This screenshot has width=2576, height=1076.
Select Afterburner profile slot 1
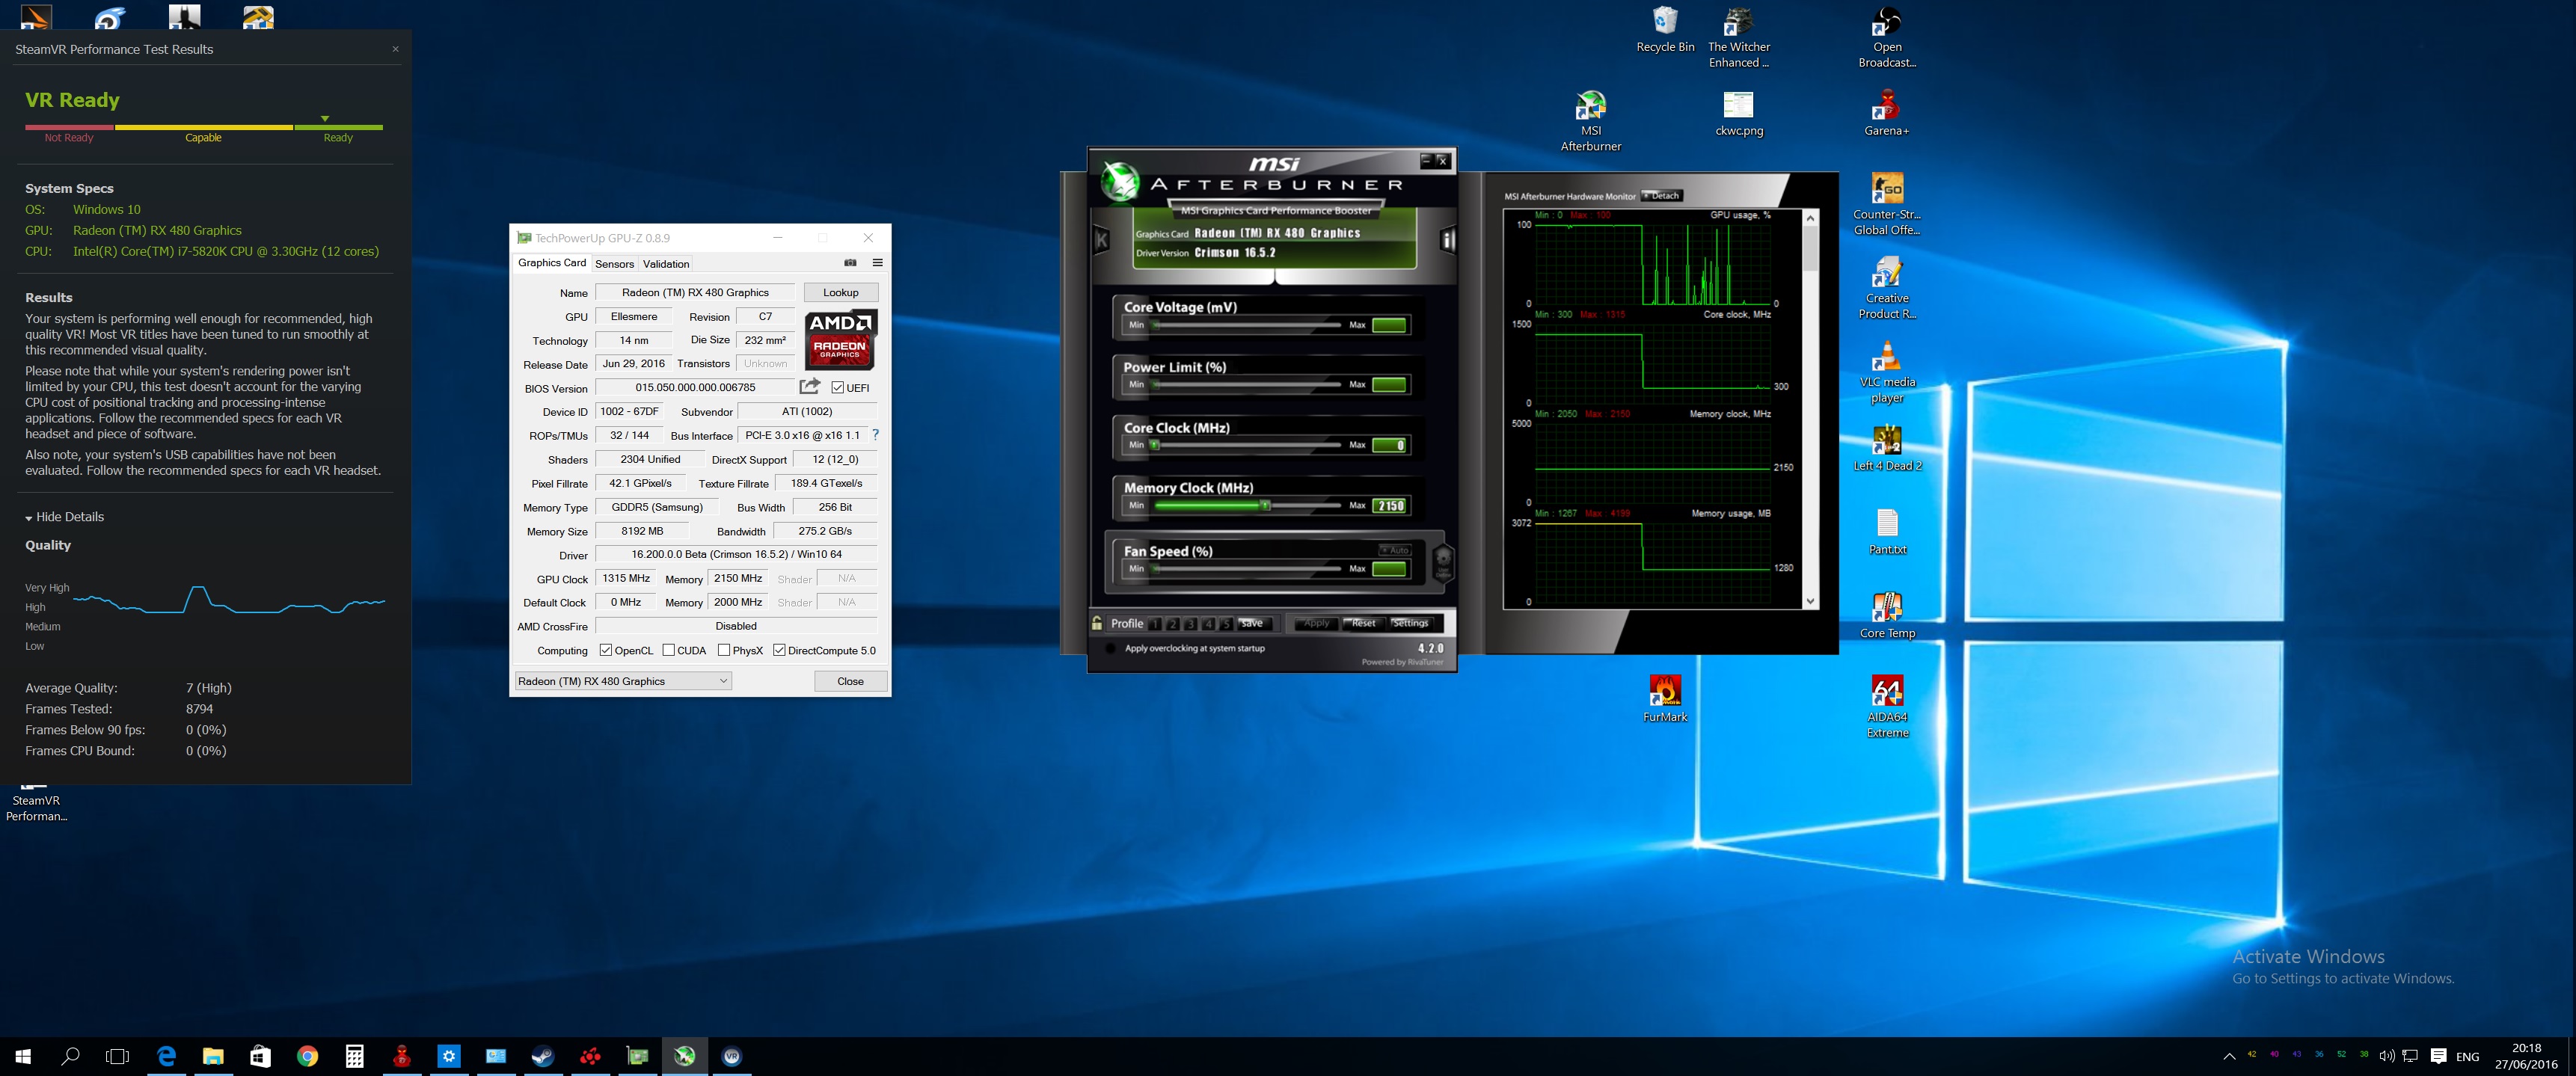[x=1155, y=624]
